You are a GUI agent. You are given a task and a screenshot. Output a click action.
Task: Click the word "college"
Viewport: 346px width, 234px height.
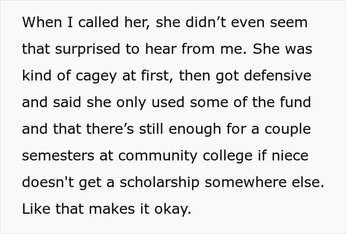(x=228, y=156)
